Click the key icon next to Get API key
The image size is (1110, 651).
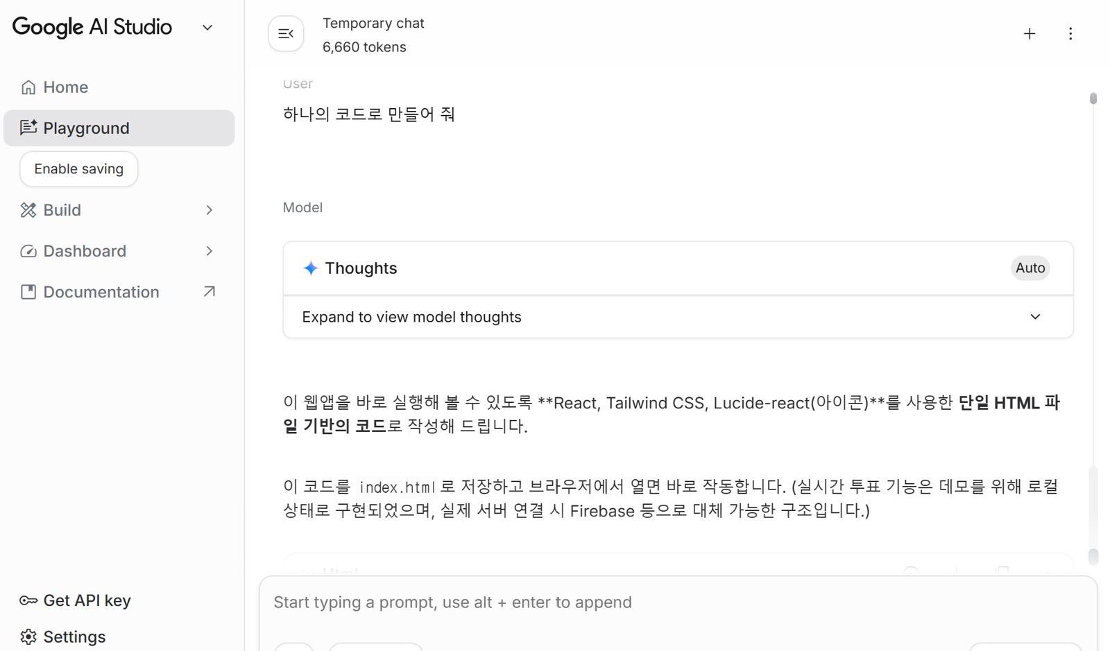pos(28,600)
